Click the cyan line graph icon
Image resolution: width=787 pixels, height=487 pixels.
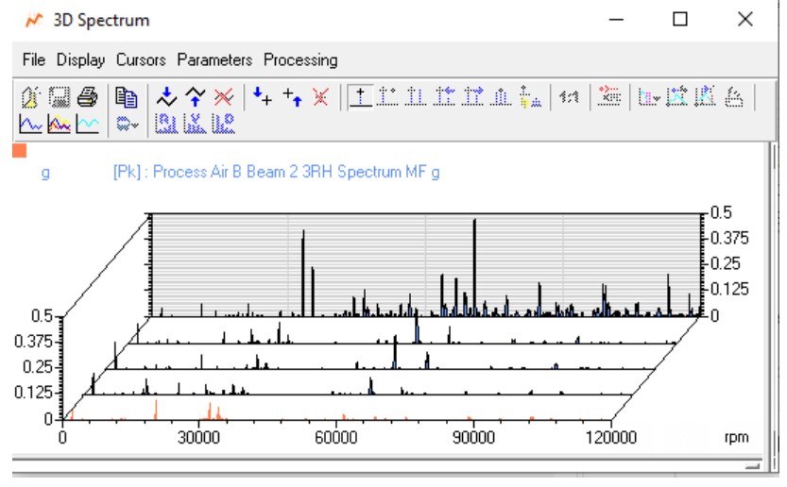tap(86, 124)
